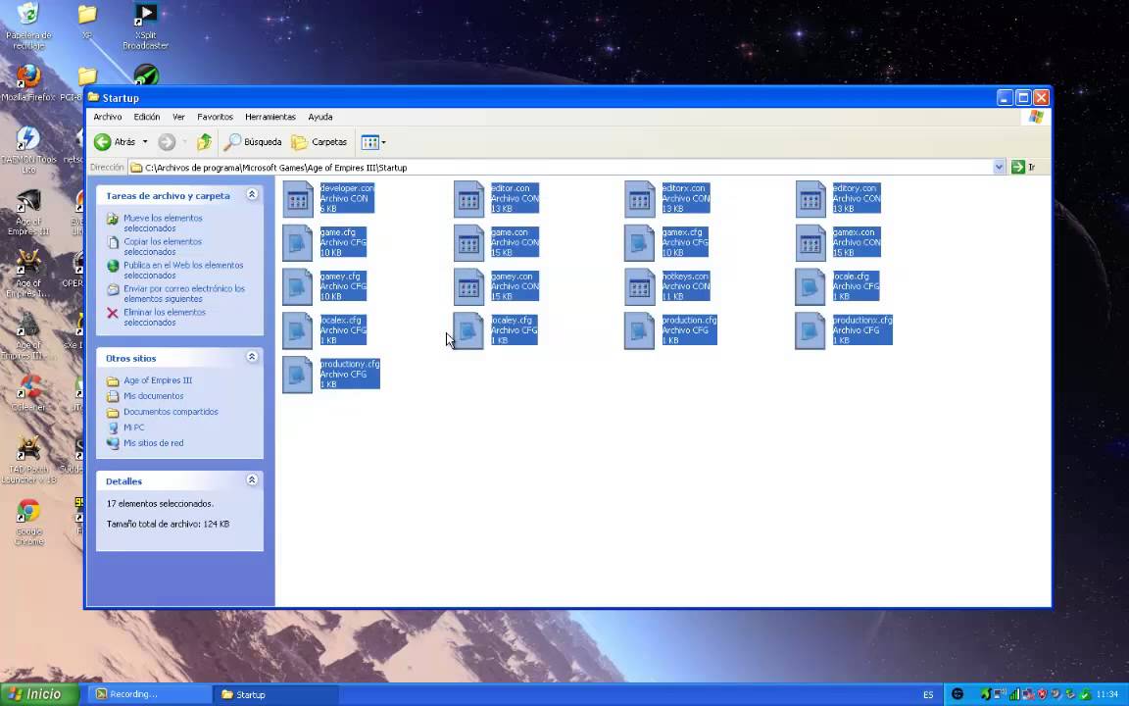Screen dimensions: 1129x706
Task: Open the Edición menu
Action: [147, 117]
